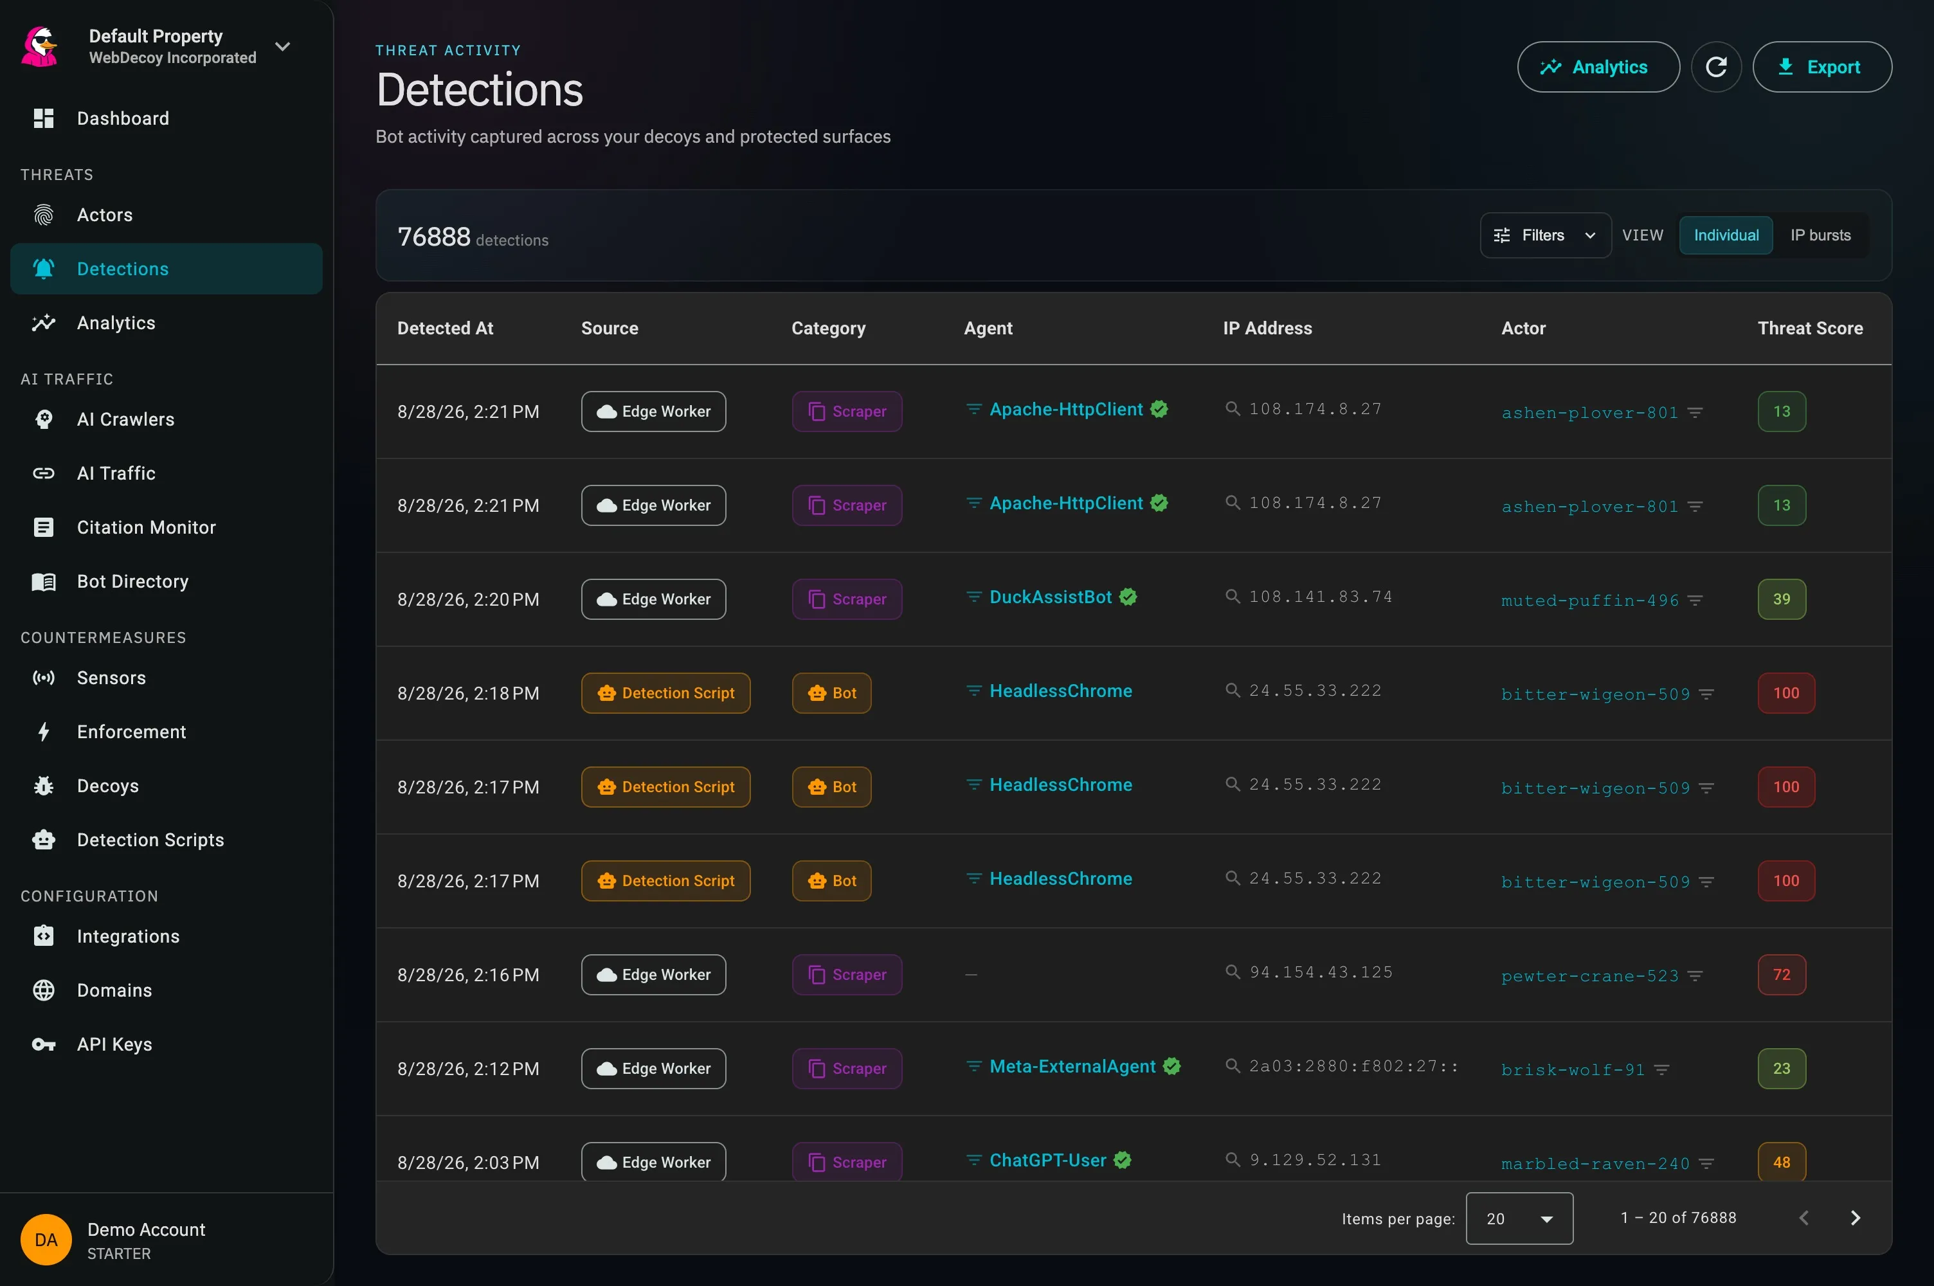This screenshot has width=1934, height=1286.
Task: Open actor muted-puffin-496
Action: pyautogui.click(x=1589, y=601)
